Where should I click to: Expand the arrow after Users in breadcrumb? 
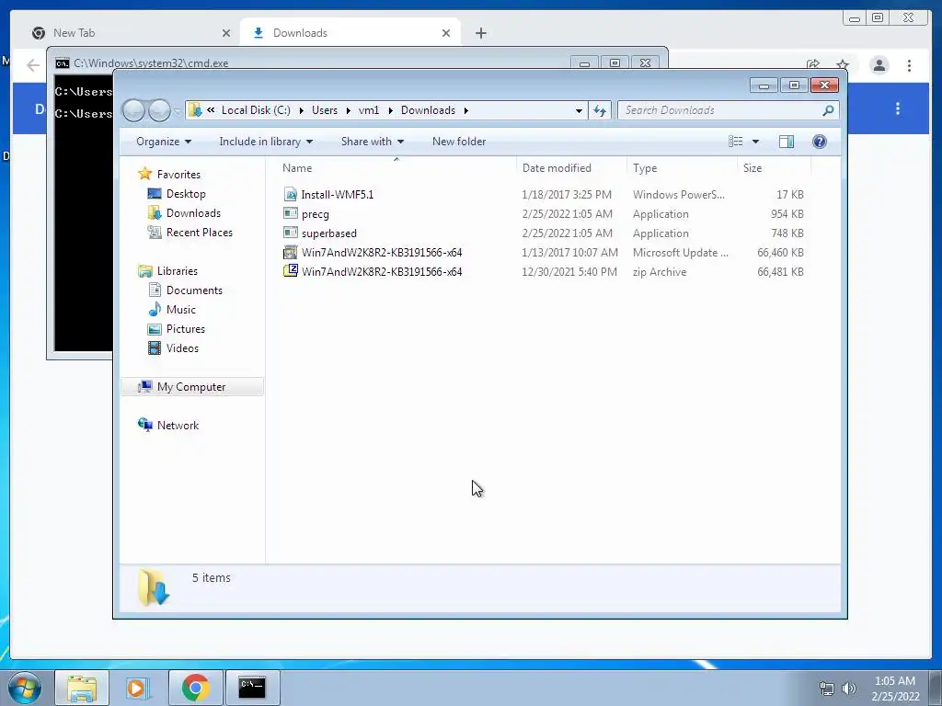[348, 110]
